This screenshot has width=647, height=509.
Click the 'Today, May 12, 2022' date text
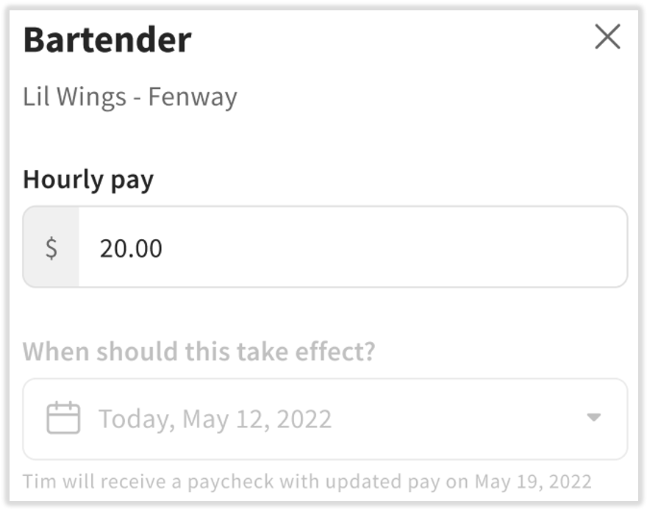(x=213, y=419)
